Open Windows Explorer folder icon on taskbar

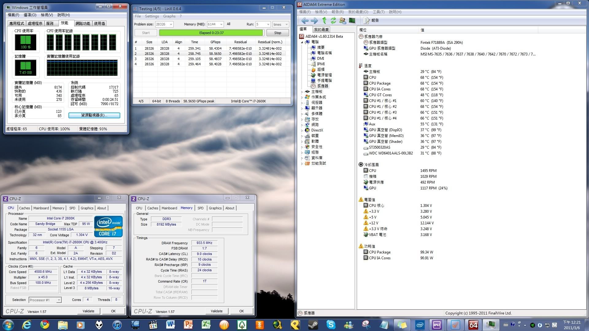pos(63,325)
